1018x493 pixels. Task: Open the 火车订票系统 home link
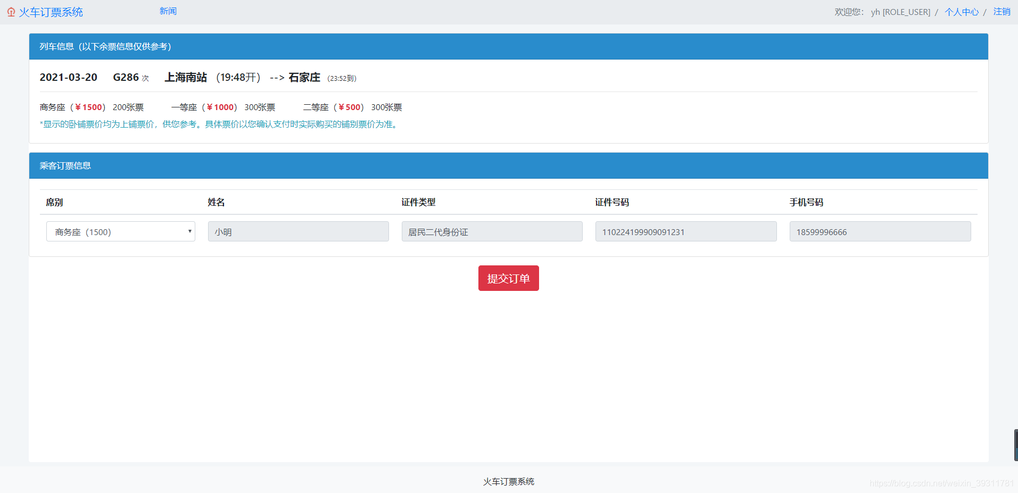(51, 12)
